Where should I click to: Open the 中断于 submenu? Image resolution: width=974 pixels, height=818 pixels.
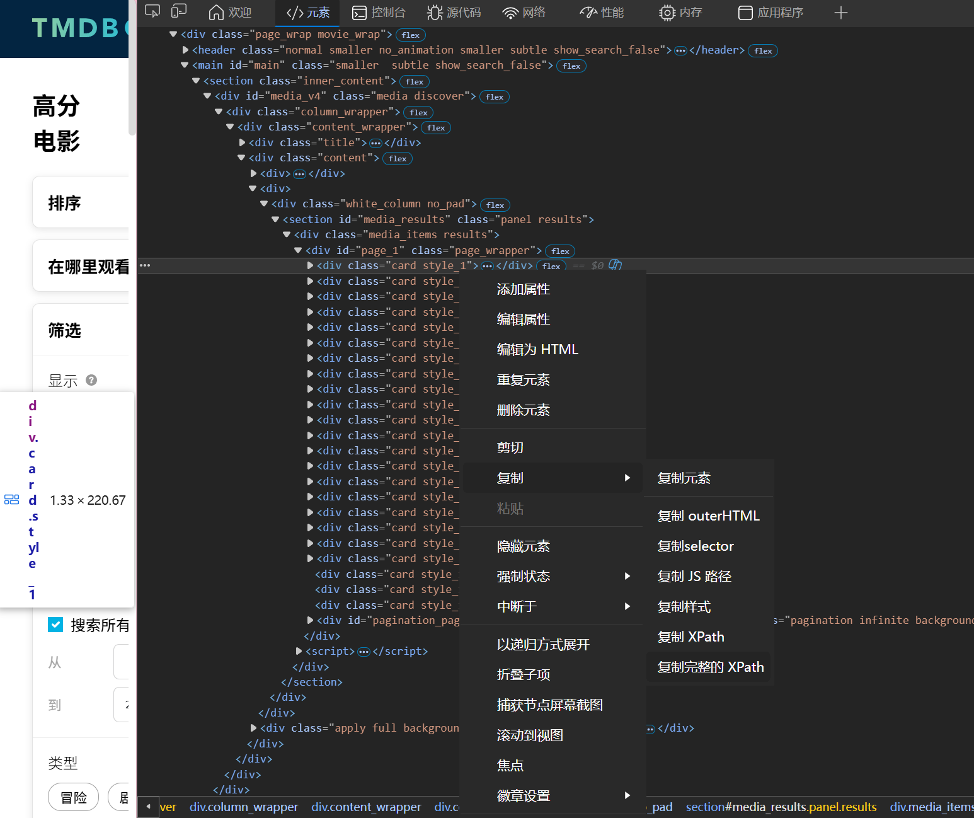point(553,607)
